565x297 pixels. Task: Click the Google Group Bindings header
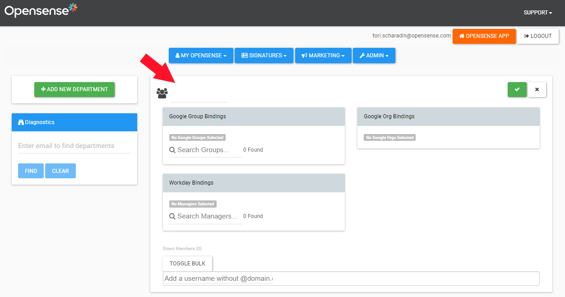click(x=254, y=116)
